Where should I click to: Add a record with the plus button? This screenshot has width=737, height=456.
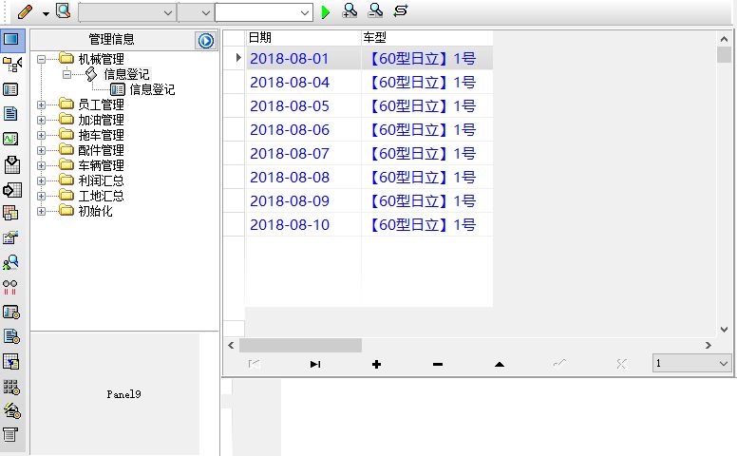376,364
